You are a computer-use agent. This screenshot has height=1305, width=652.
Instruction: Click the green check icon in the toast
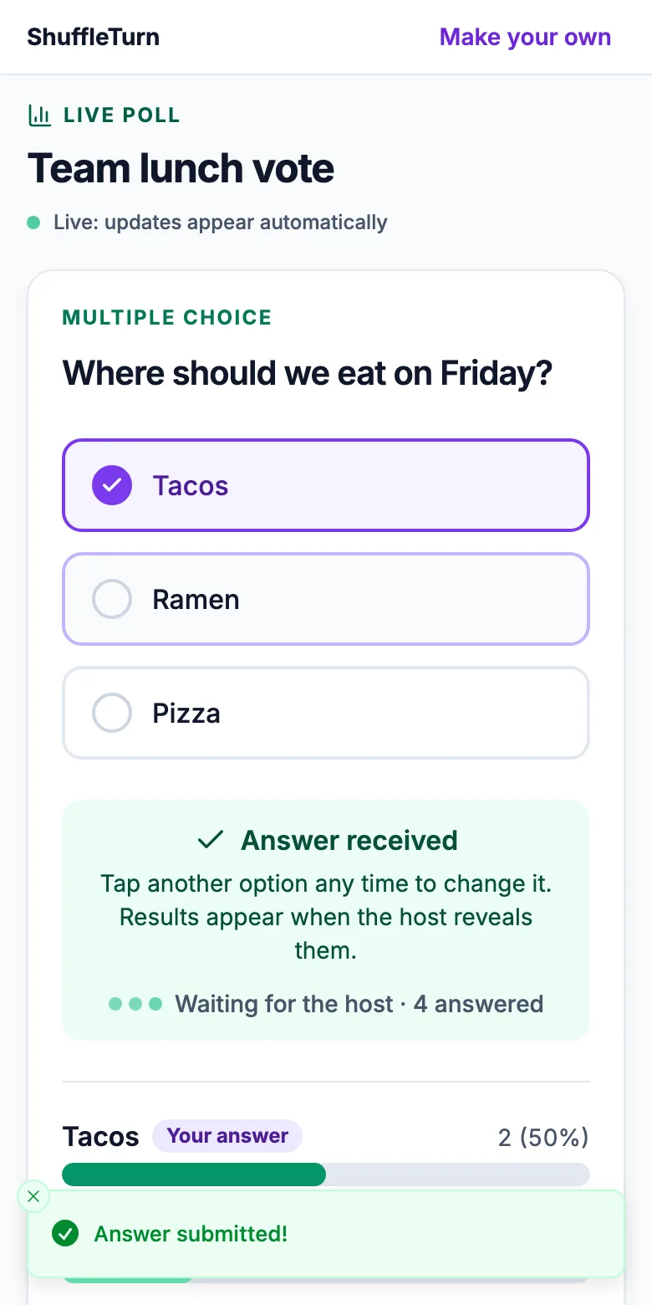point(65,1233)
